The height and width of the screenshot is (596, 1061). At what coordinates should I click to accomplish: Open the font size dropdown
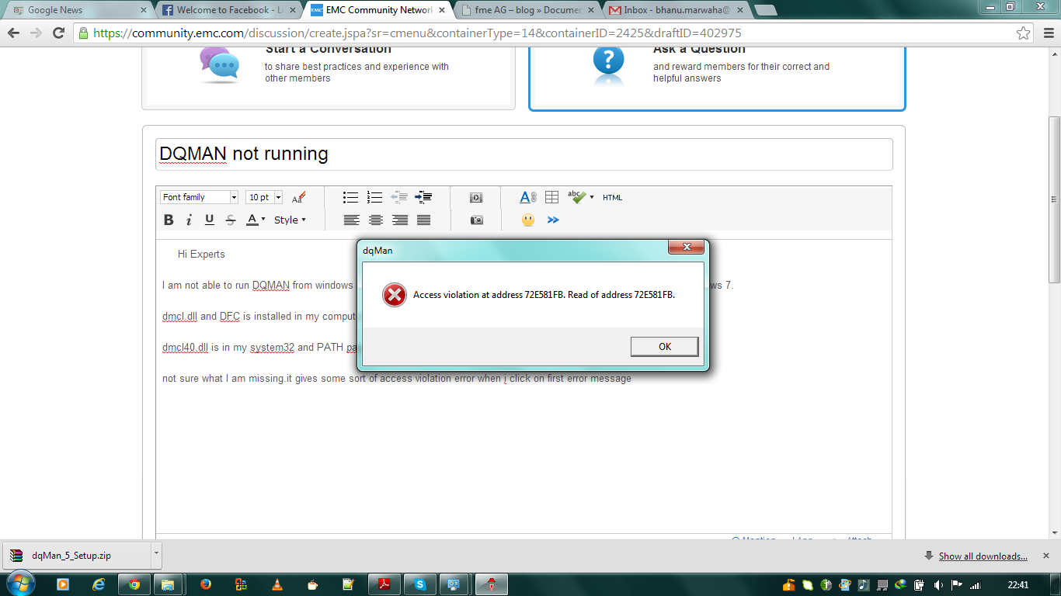(x=262, y=196)
